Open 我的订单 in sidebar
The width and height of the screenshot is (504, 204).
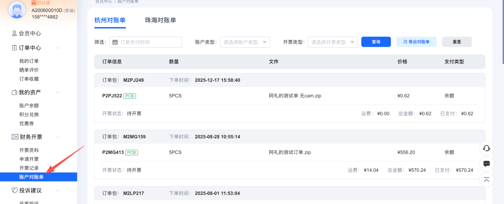29,61
